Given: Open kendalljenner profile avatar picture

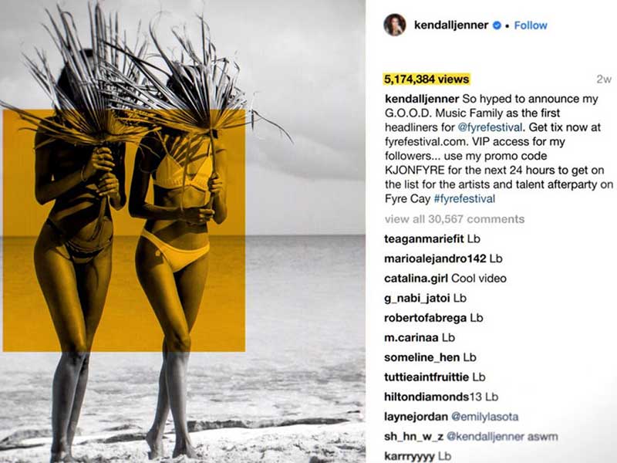Looking at the screenshot, I should (395, 25).
